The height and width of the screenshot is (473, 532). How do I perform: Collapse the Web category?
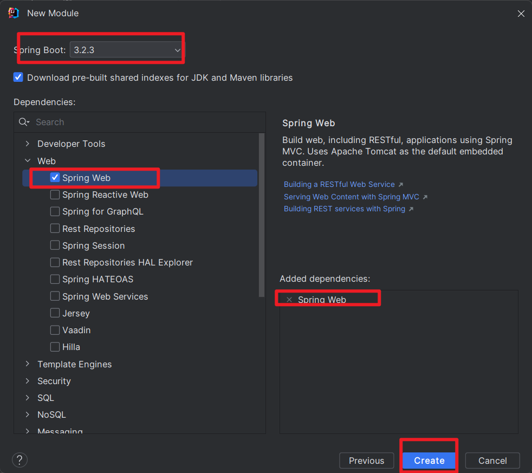click(x=28, y=160)
